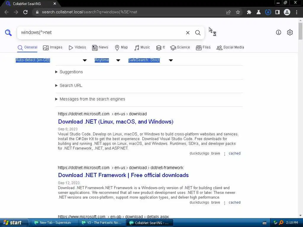Open the Anytime time range dropdown
The width and height of the screenshot is (303, 227).
coord(107,60)
